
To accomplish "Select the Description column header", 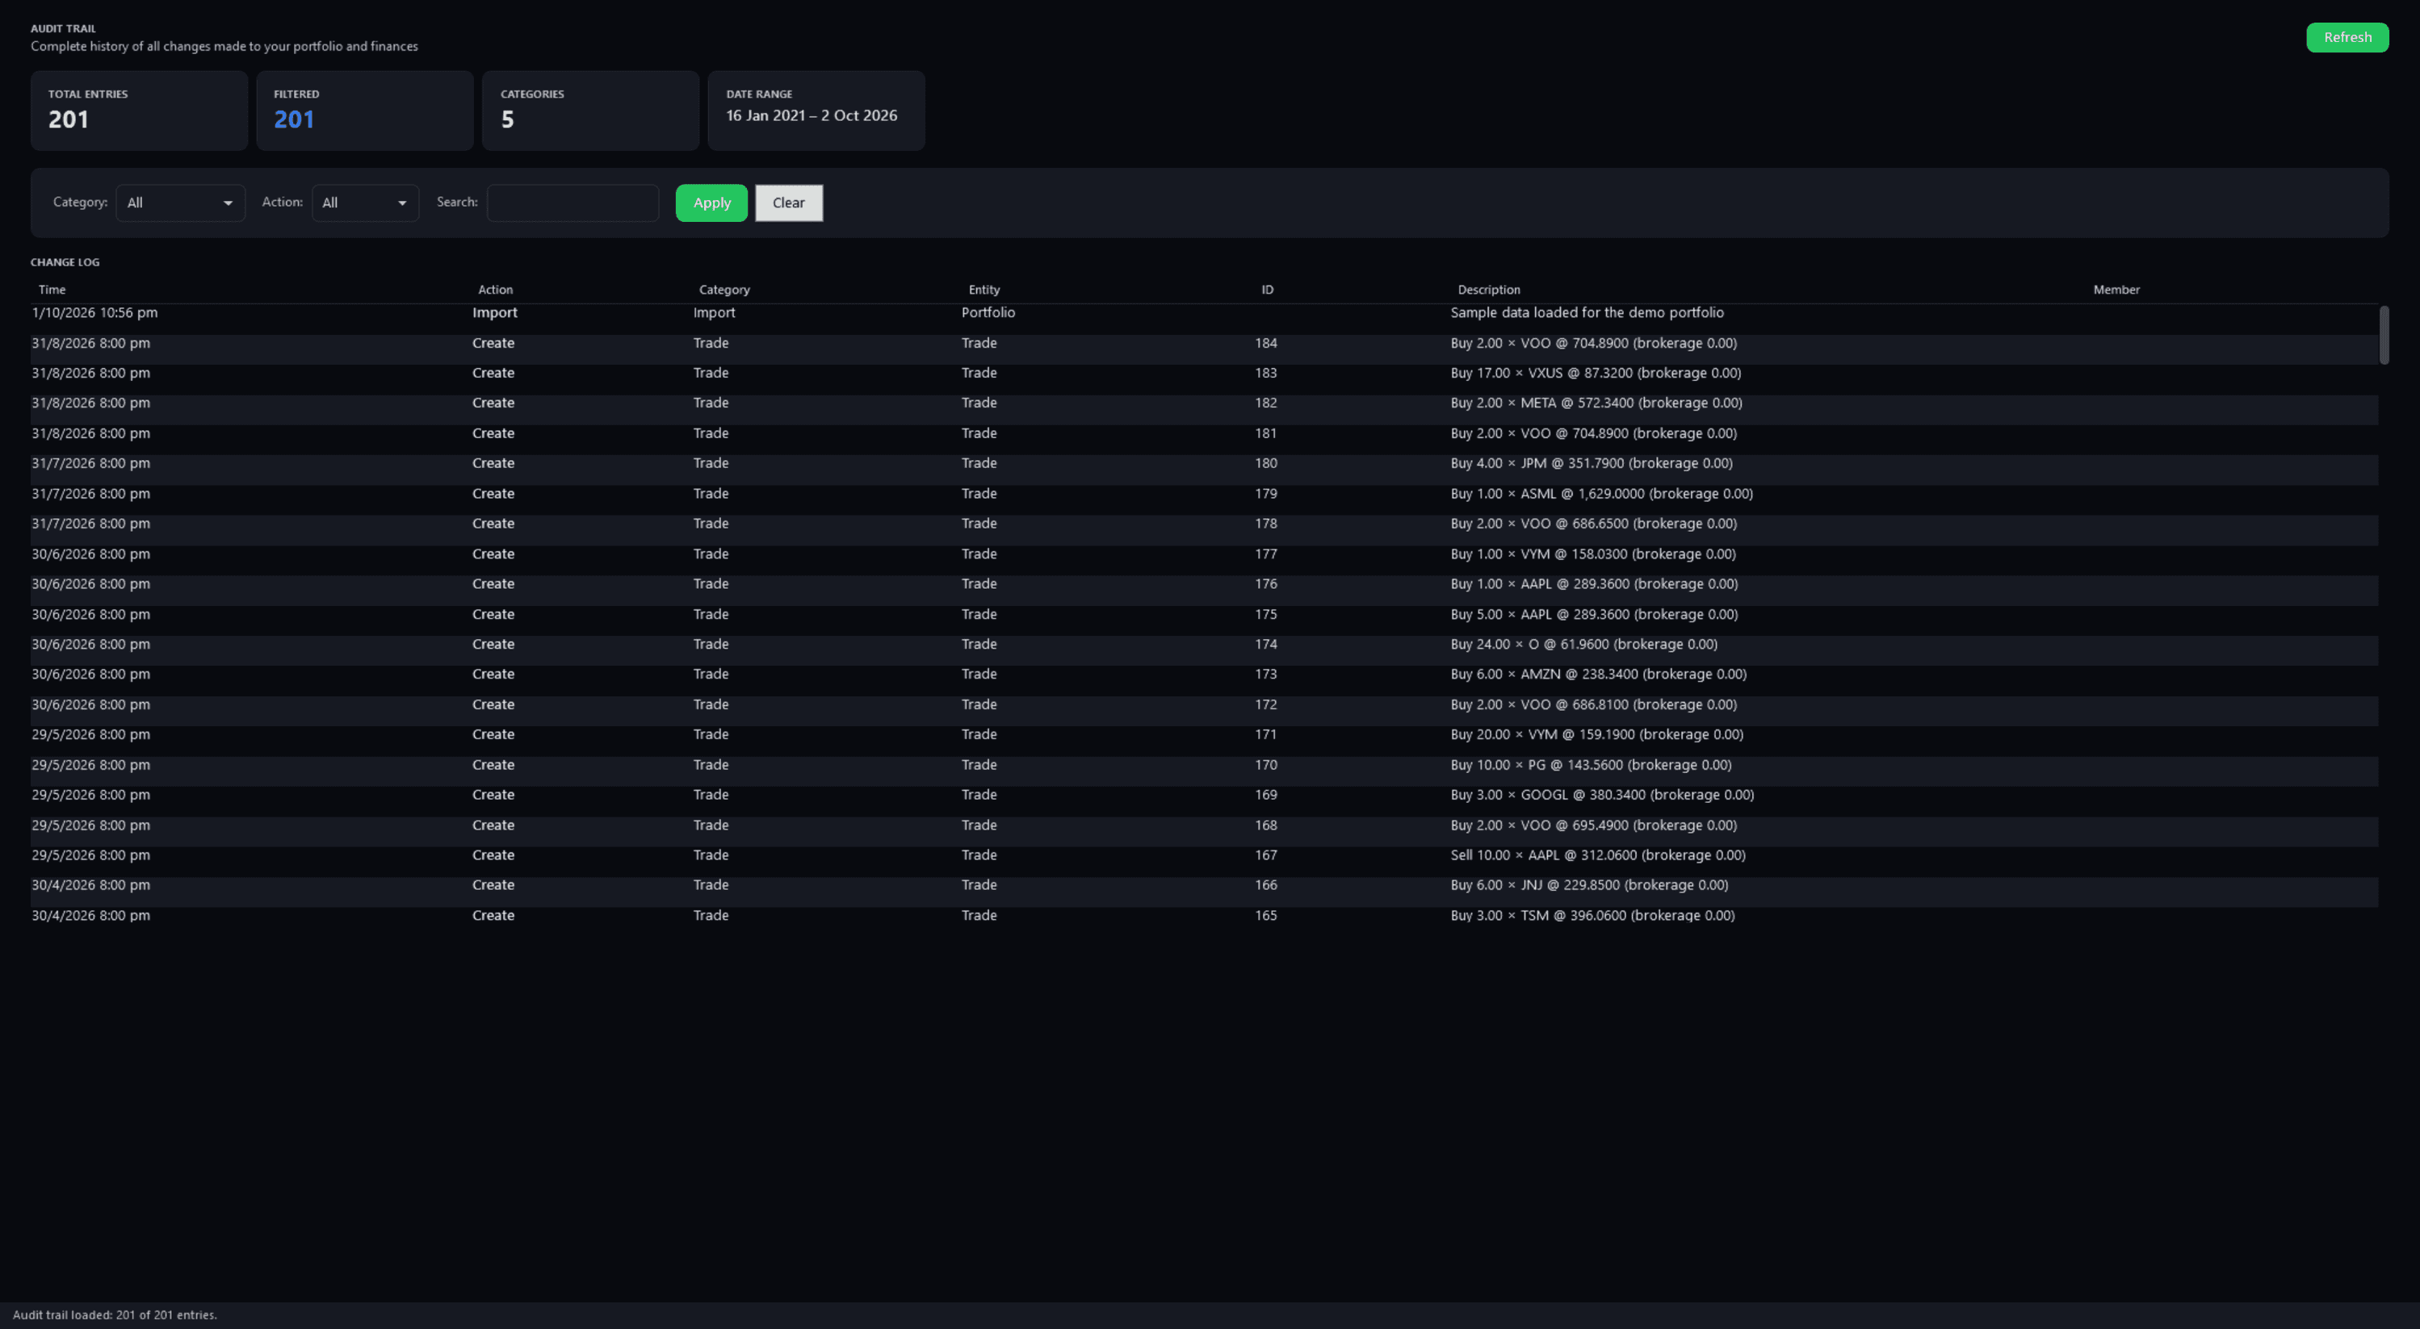I will pyautogui.click(x=1488, y=290).
